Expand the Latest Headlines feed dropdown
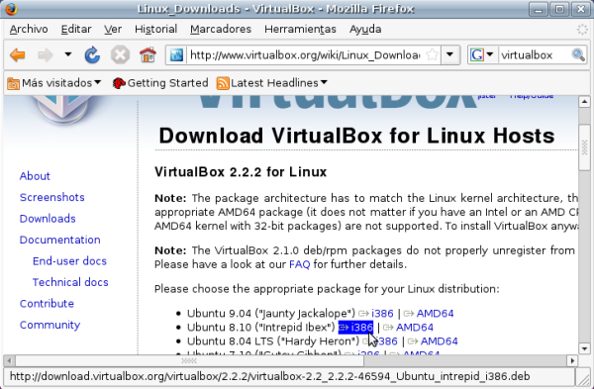The width and height of the screenshot is (594, 389). click(271, 83)
